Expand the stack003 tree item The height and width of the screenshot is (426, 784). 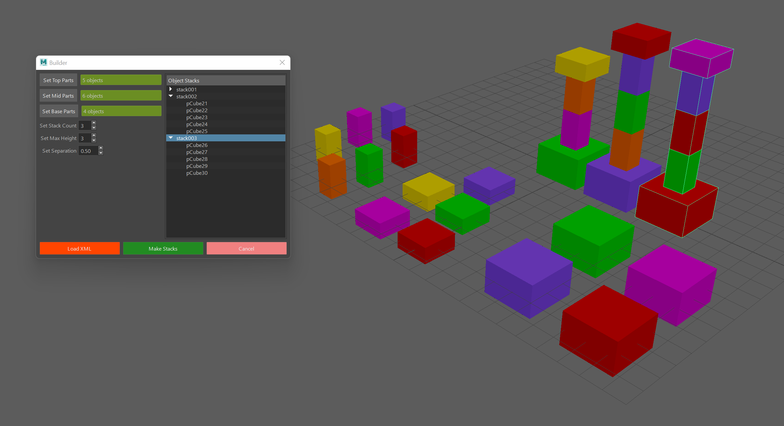coord(171,137)
